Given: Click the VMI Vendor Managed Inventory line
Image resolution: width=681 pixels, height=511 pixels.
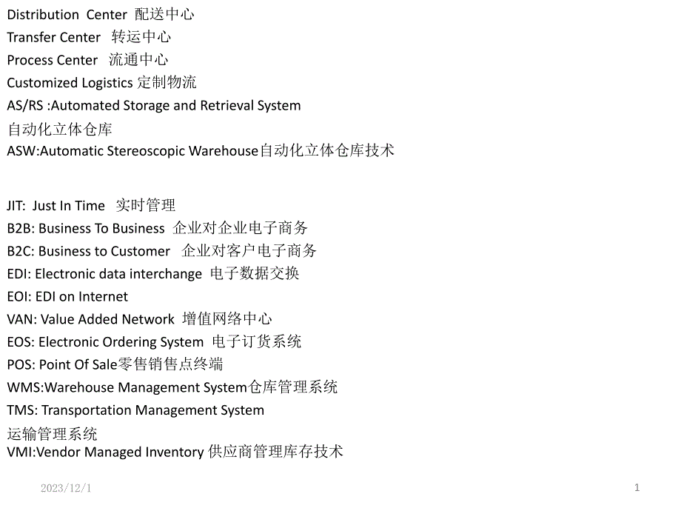Looking at the screenshot, I should tap(175, 452).
